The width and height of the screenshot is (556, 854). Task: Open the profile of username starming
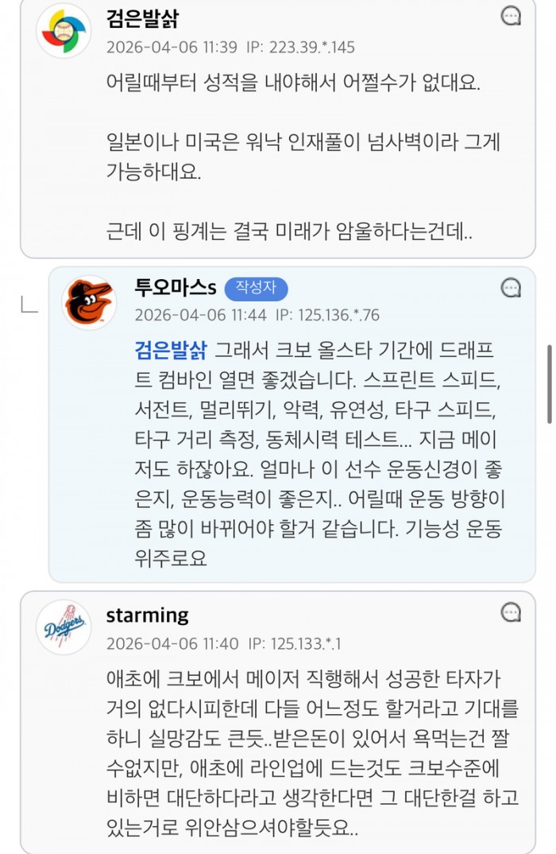[147, 615]
